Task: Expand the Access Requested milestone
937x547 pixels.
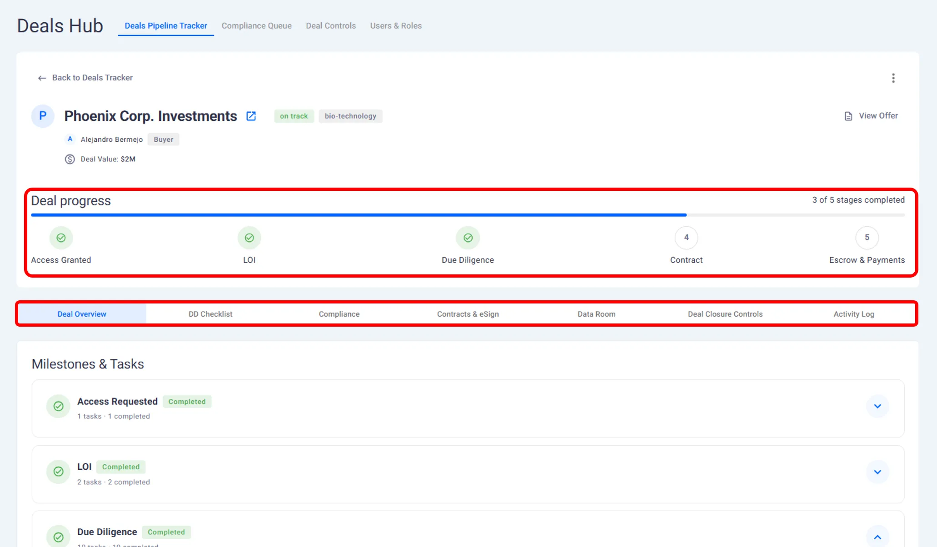Action: click(x=877, y=406)
